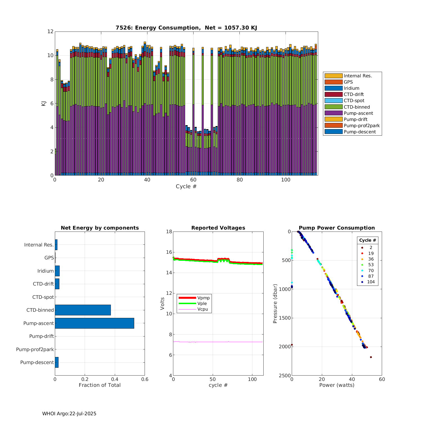Screen dimensions: 422x422
Task: Select the Pump-ascent purple legend swatch
Action: coord(333,113)
